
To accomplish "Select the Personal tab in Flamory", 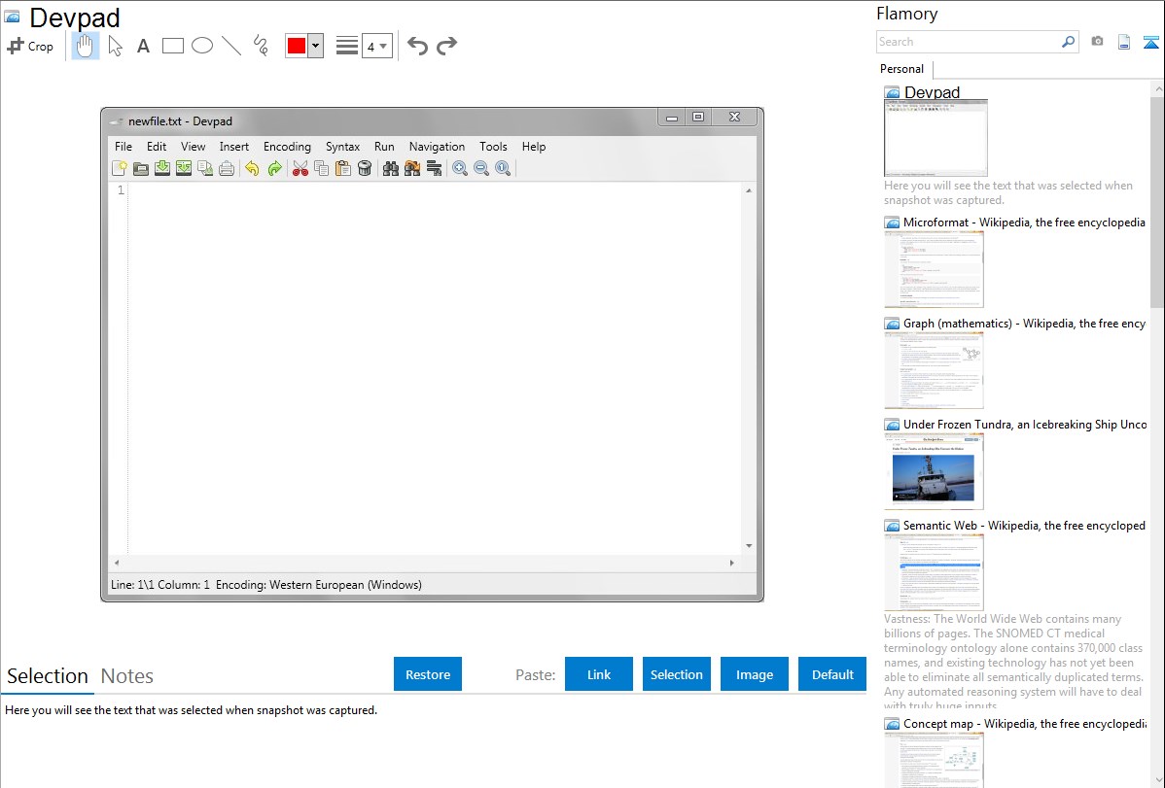I will pyautogui.click(x=902, y=69).
